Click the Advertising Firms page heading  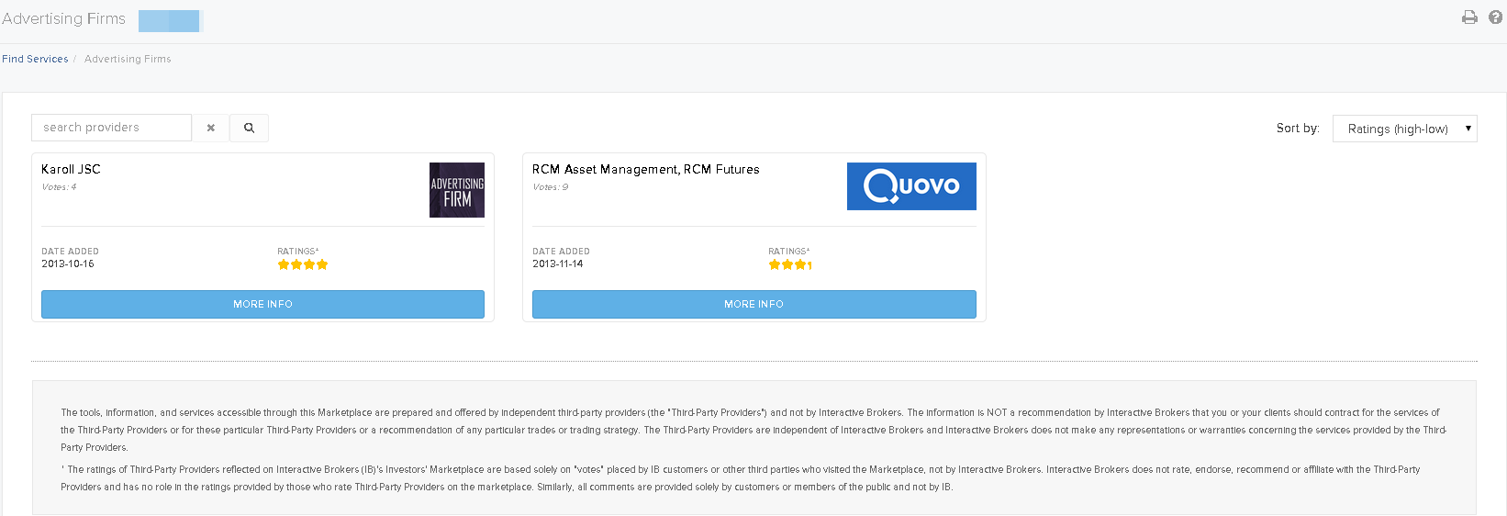(x=63, y=18)
